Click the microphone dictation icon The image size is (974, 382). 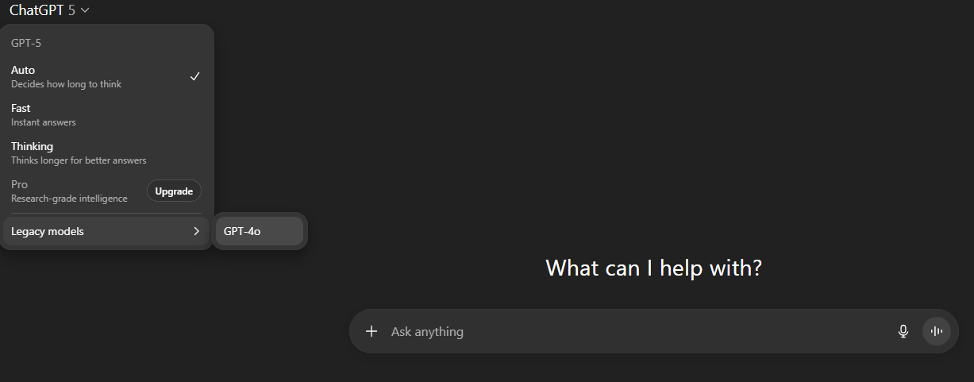(x=903, y=331)
